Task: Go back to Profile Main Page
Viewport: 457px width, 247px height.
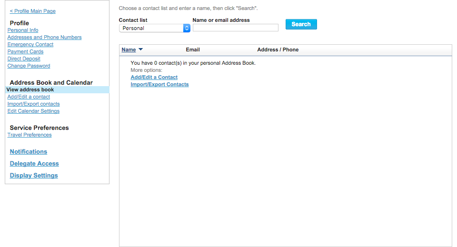Action: (33, 11)
